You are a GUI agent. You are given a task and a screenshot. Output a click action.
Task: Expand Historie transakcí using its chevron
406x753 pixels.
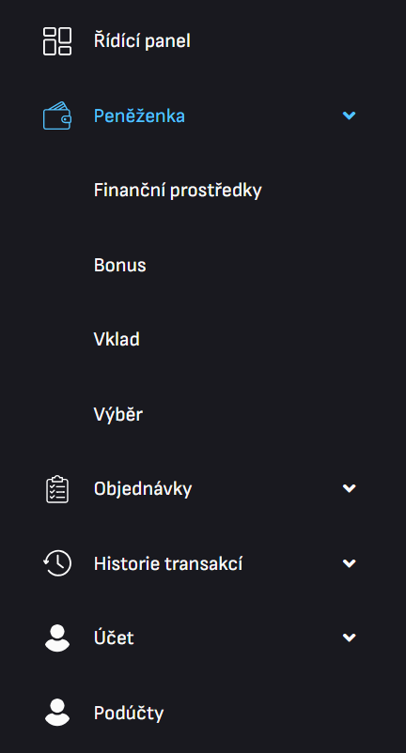[350, 563]
